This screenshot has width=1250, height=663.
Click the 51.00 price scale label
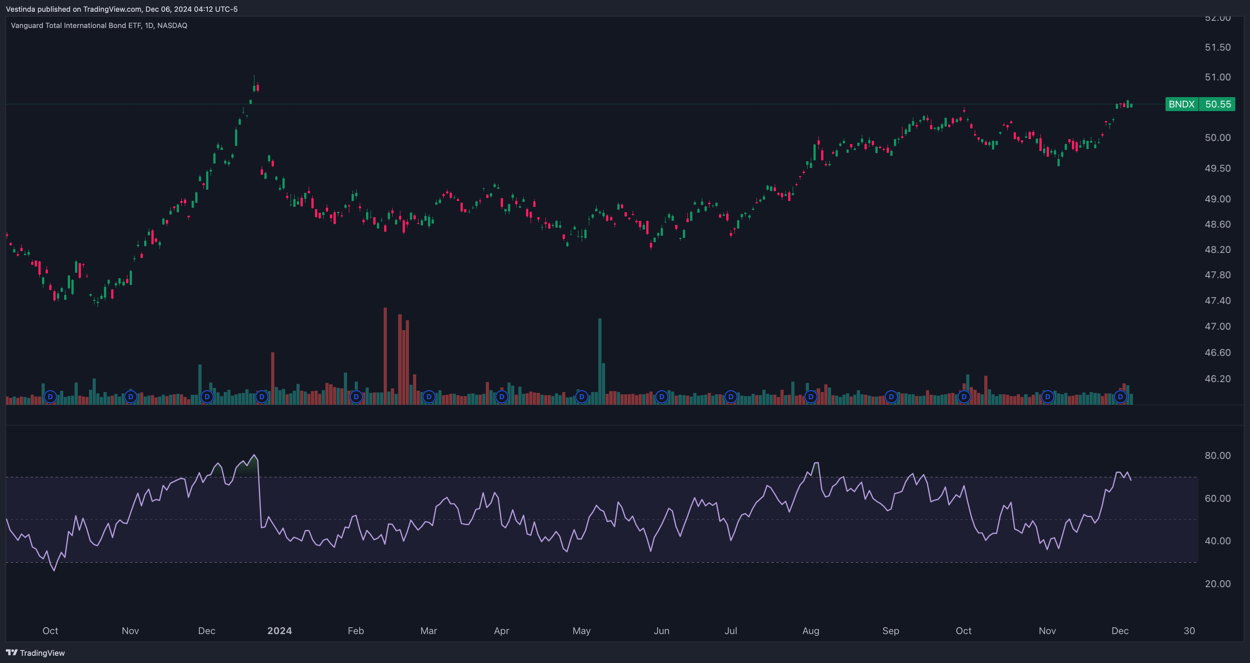(x=1218, y=77)
